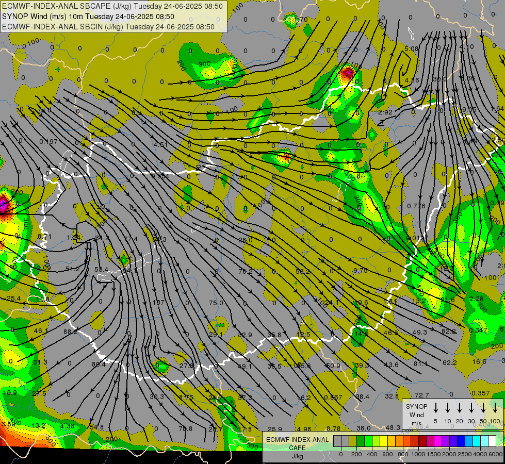505x464 pixels.
Task: Click the map value 137
Action: point(158,302)
